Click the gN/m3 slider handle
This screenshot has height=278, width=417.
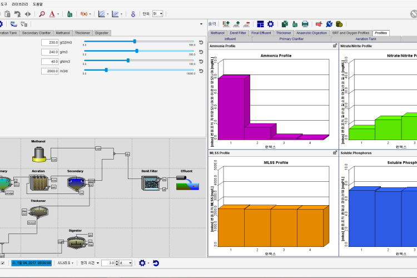[x=128, y=61]
